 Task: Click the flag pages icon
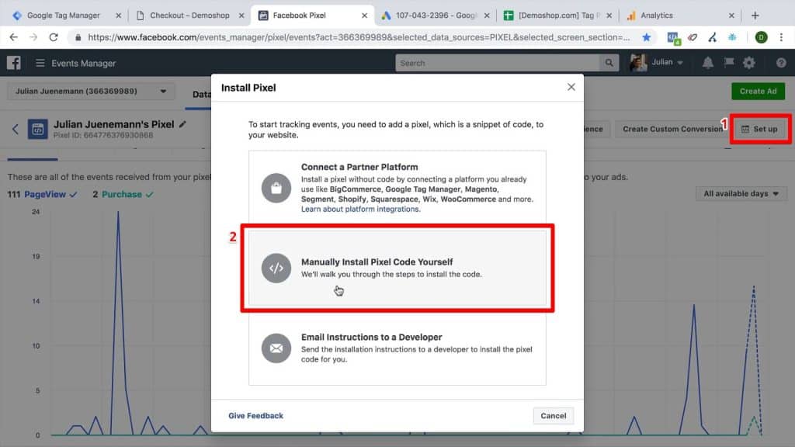pyautogui.click(x=728, y=62)
